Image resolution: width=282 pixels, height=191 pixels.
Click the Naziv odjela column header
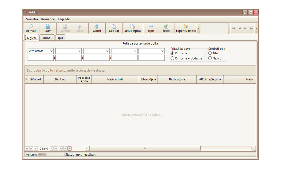click(x=177, y=79)
